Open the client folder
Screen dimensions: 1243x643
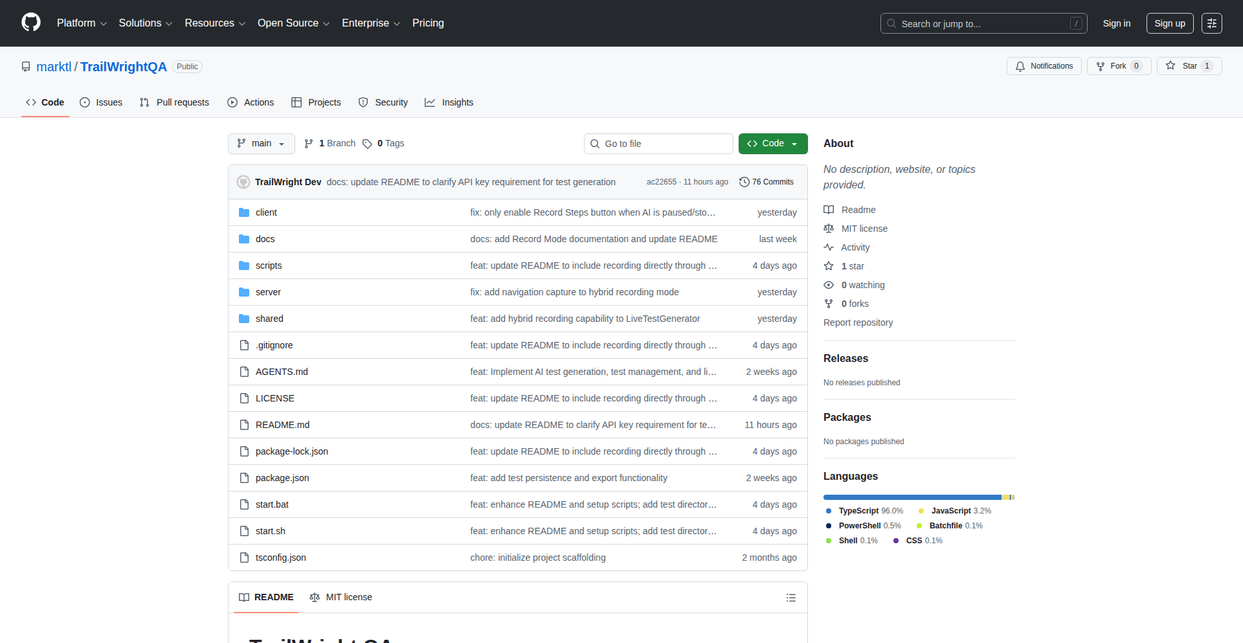tap(265, 212)
